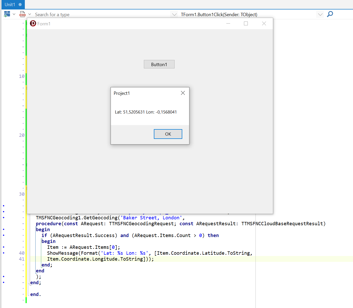Click line number 20 in gutter
This screenshot has height=308, width=353.
click(22, 135)
